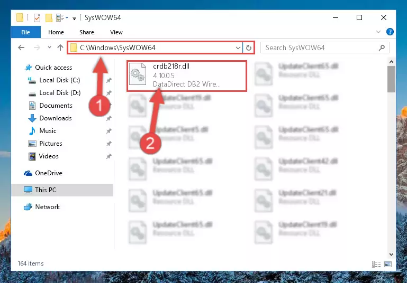Open the recent locations dropdown arrow
The image size is (407, 283).
pyautogui.click(x=49, y=48)
